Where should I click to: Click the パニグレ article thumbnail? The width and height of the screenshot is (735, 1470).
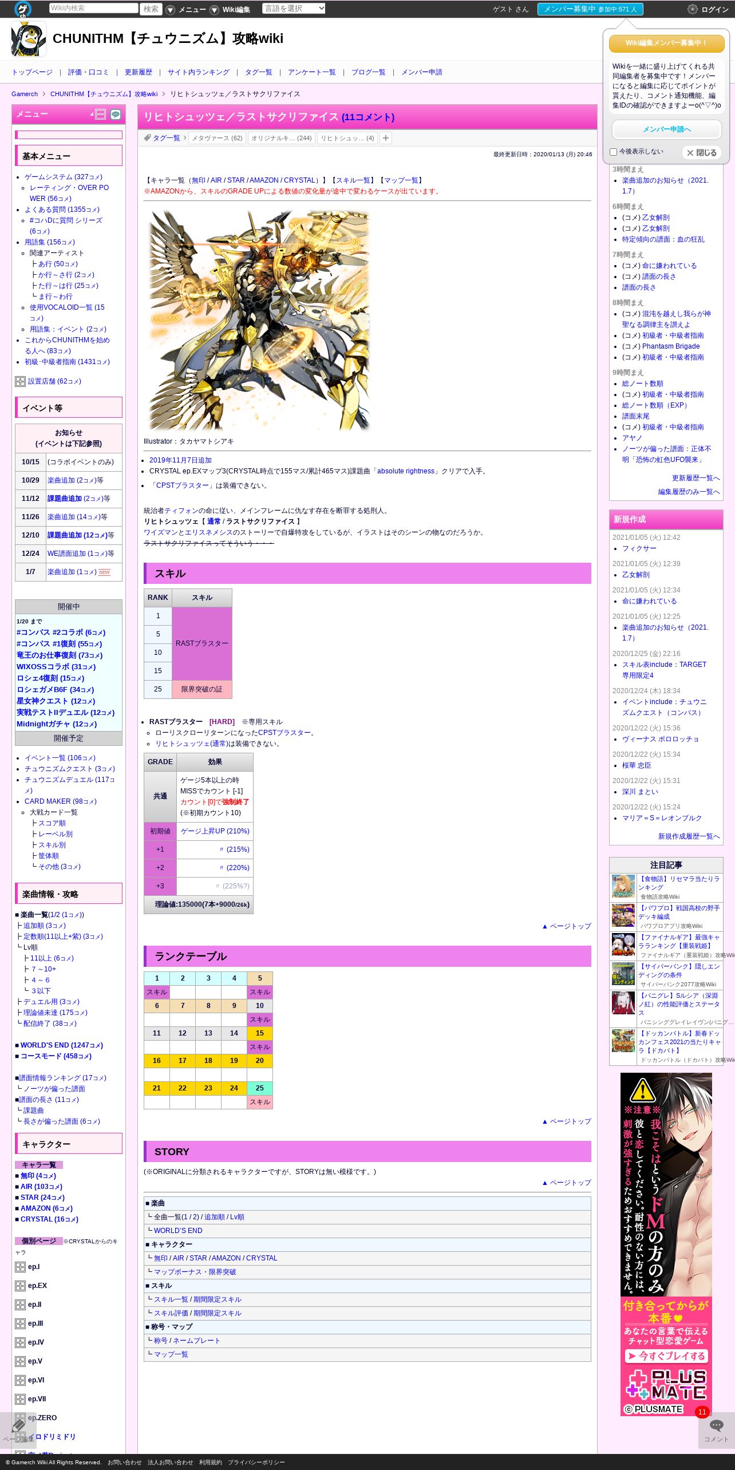(x=623, y=1003)
